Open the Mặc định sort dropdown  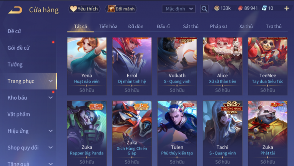[x=179, y=9]
